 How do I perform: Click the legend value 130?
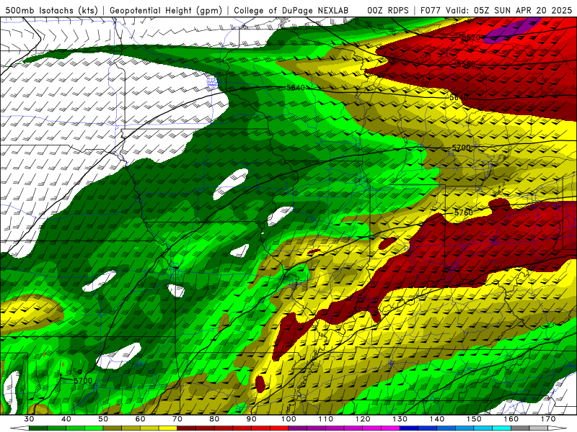tap(400, 419)
